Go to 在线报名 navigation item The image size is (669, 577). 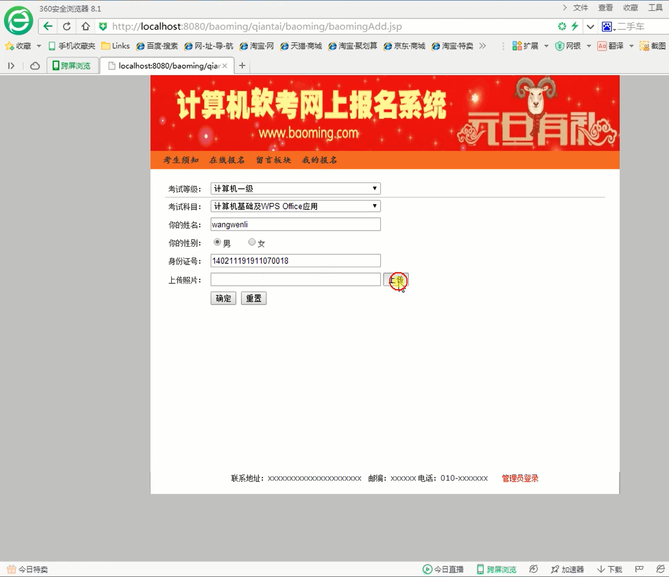[x=227, y=160]
